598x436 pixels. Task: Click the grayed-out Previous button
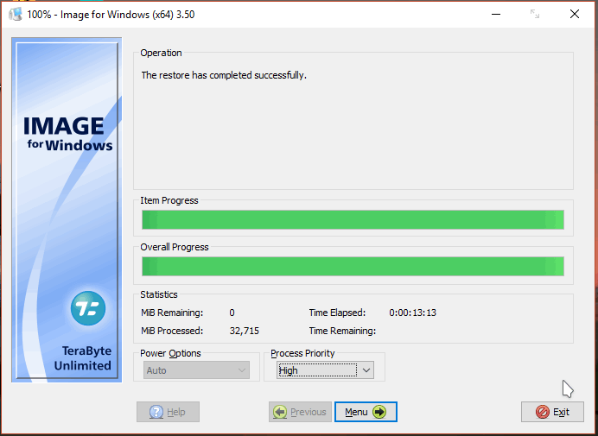tap(300, 412)
